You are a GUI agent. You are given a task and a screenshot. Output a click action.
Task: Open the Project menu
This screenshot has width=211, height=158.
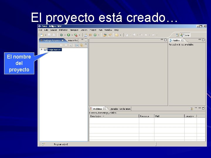(93, 30)
